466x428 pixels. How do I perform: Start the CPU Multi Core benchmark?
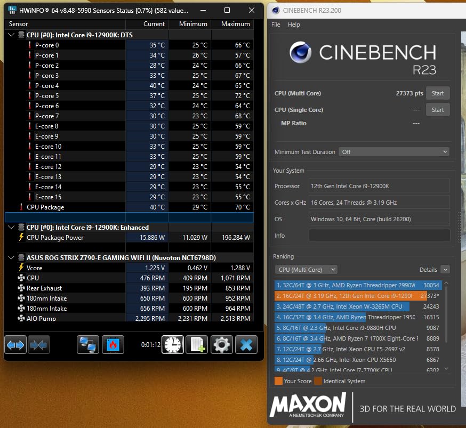pos(437,93)
